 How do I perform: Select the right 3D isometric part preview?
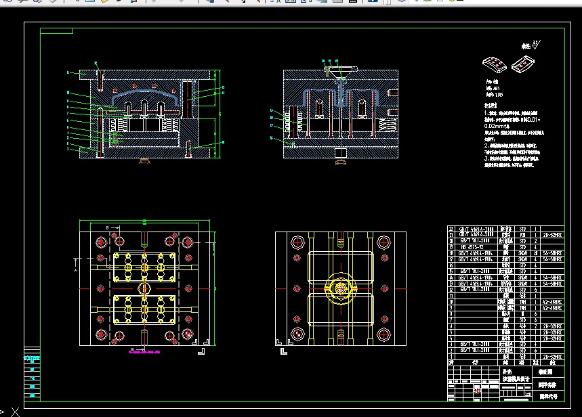(x=522, y=64)
